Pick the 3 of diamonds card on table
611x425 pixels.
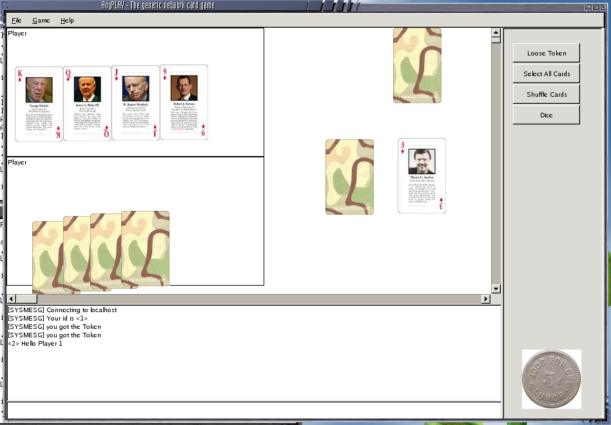click(422, 176)
